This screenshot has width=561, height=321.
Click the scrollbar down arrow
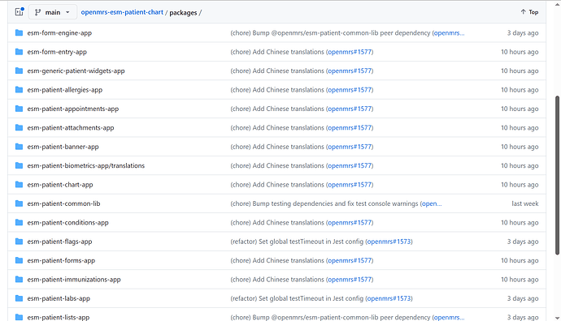pyautogui.click(x=557, y=318)
